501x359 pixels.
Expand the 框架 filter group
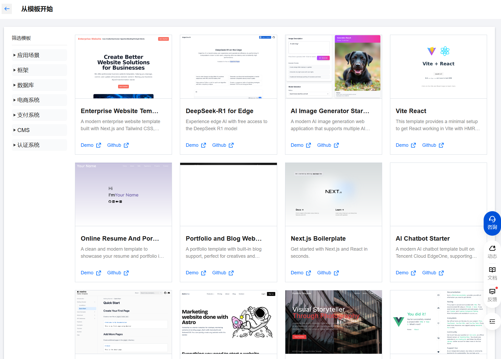click(x=39, y=70)
